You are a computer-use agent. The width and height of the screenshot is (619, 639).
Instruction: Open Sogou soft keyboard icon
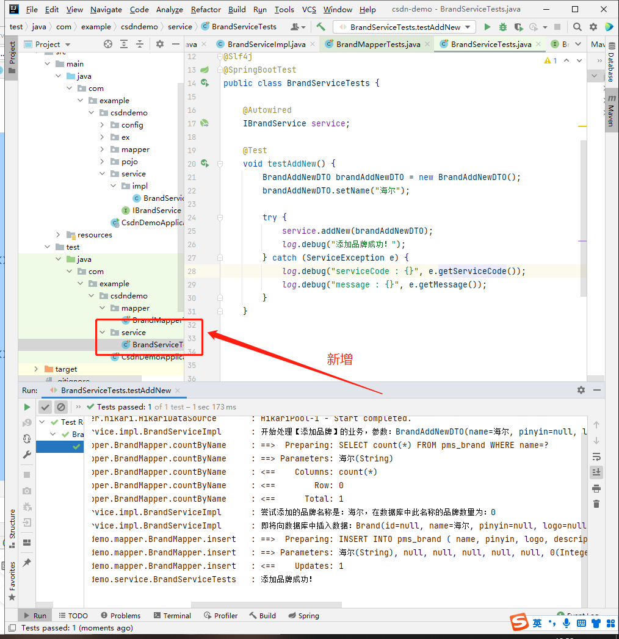[x=582, y=623]
